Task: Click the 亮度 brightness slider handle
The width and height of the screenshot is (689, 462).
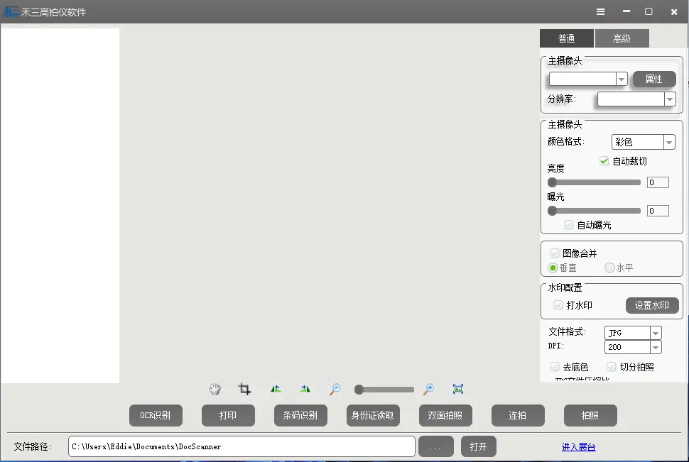Action: point(553,182)
